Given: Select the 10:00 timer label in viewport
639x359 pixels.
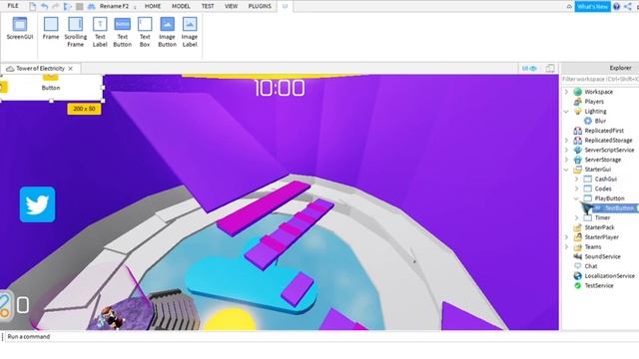Looking at the screenshot, I should (x=280, y=88).
